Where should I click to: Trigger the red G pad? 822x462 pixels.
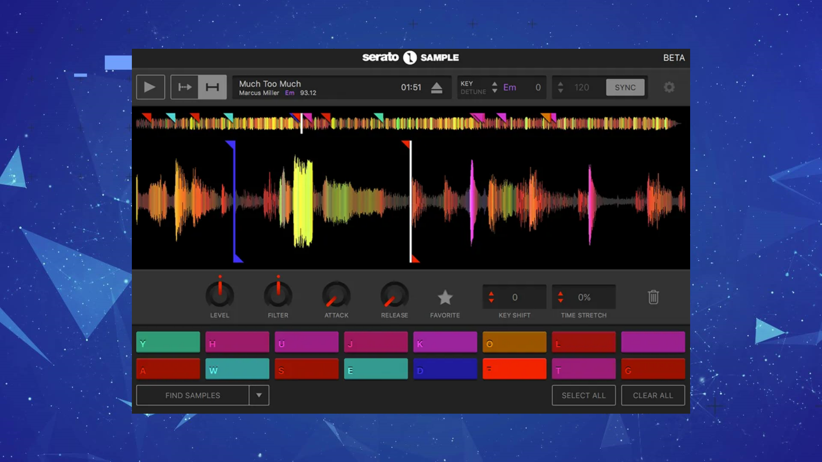click(653, 369)
